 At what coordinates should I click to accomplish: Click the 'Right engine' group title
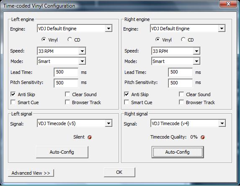(x=137, y=19)
